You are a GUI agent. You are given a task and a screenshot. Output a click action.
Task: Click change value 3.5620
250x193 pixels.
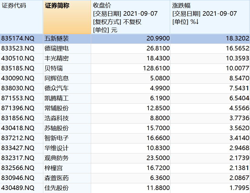(239, 128)
